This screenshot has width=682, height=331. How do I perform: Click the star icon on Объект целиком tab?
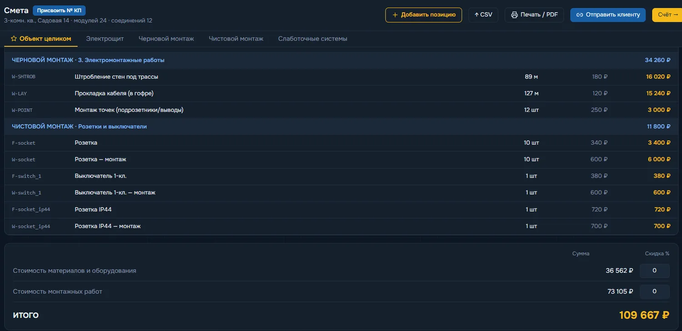tap(14, 39)
